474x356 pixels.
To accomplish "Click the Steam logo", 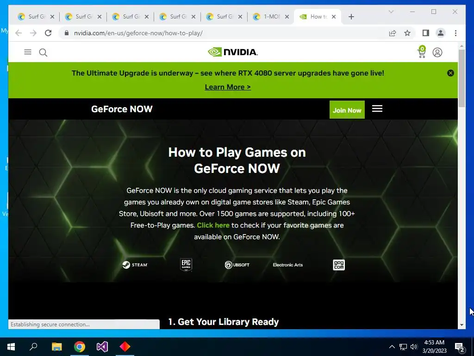I will tap(135, 265).
